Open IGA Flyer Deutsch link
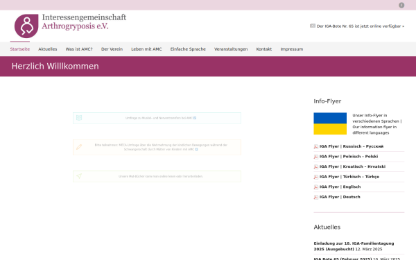This screenshot has height=260, width=416. click(340, 197)
